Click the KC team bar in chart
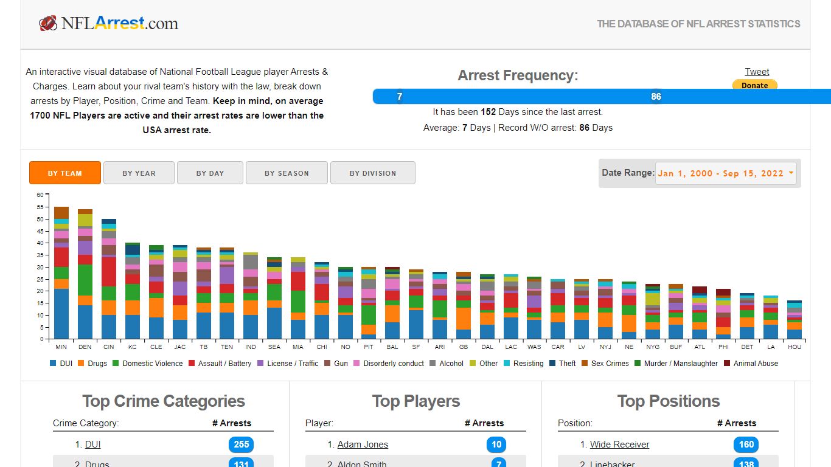Viewport: 831px width, 467px height. [133, 291]
